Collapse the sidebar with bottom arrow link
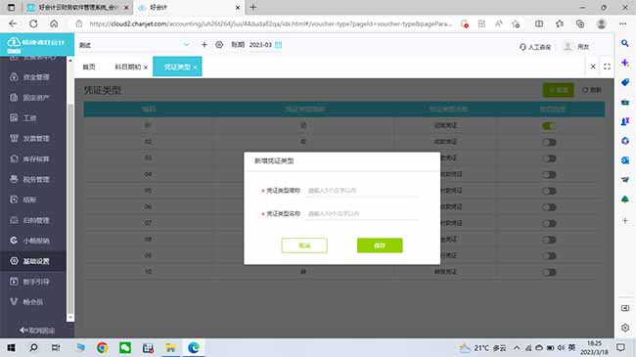This screenshot has height=357, width=636. point(37,331)
